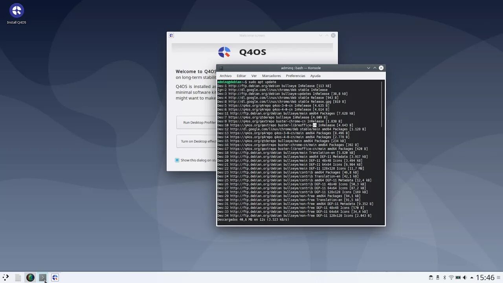Viewport: 503px width, 283px height.
Task: Open the Install Q4OS desktop icon
Action: point(17,14)
